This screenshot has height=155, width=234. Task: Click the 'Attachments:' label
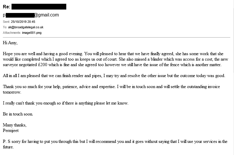coord(12,33)
